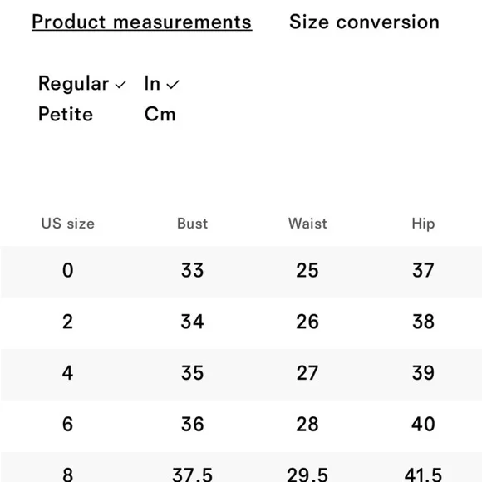The height and width of the screenshot is (482, 482).
Task: Select the Petite fit option
Action: 66,114
